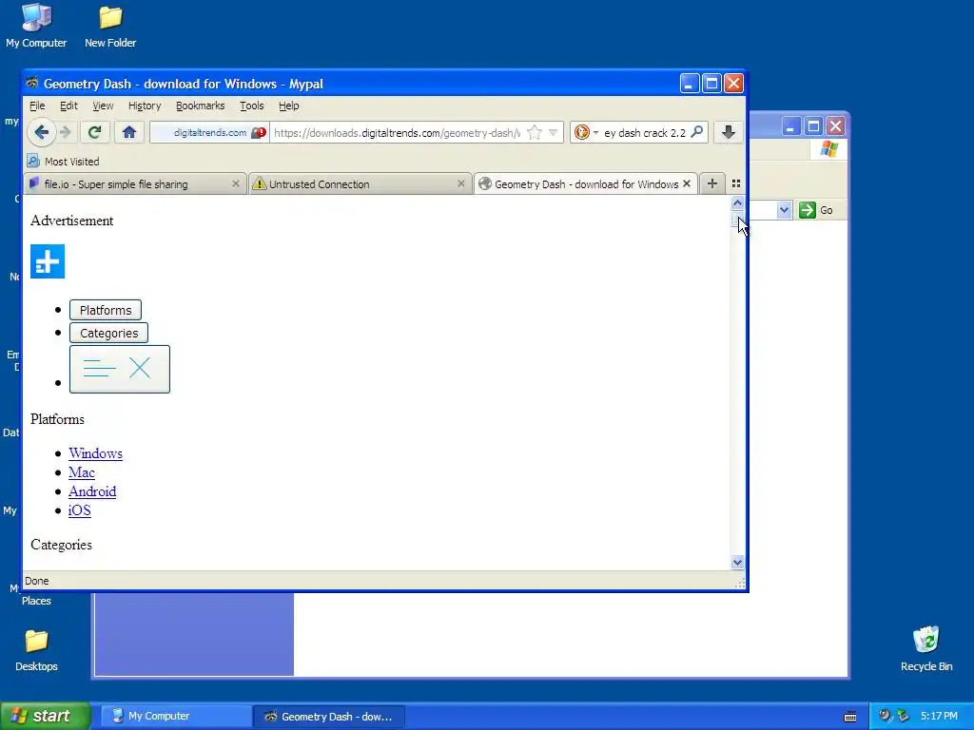The width and height of the screenshot is (974, 730).
Task: Open the Most Visited bookmarks folder
Action: click(64, 162)
